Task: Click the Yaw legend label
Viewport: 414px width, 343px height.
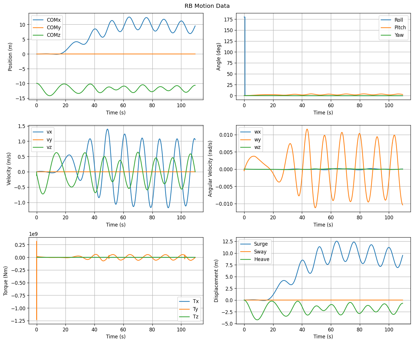Action: coord(399,35)
